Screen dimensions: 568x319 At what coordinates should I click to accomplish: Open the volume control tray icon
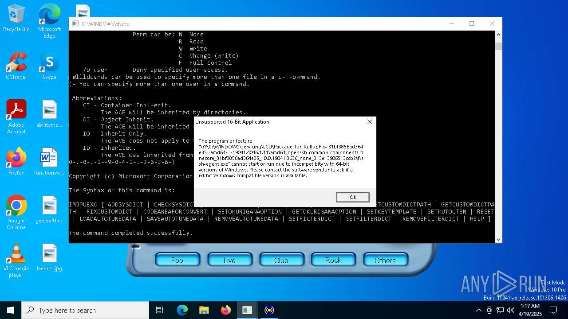click(x=511, y=310)
